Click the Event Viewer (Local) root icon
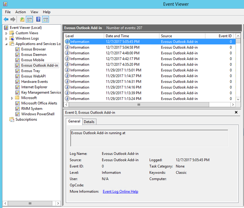This screenshot has width=244, height=208. [6, 28]
